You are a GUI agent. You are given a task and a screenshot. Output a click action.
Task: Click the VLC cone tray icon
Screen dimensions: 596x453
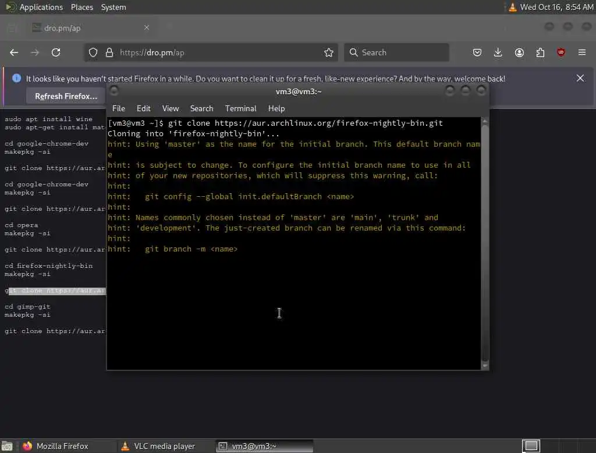pyautogui.click(x=512, y=7)
